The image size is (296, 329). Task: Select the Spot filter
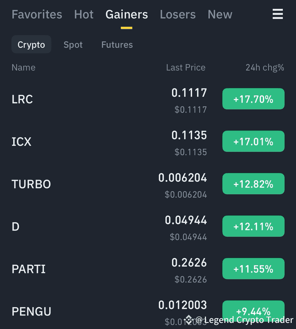[73, 45]
